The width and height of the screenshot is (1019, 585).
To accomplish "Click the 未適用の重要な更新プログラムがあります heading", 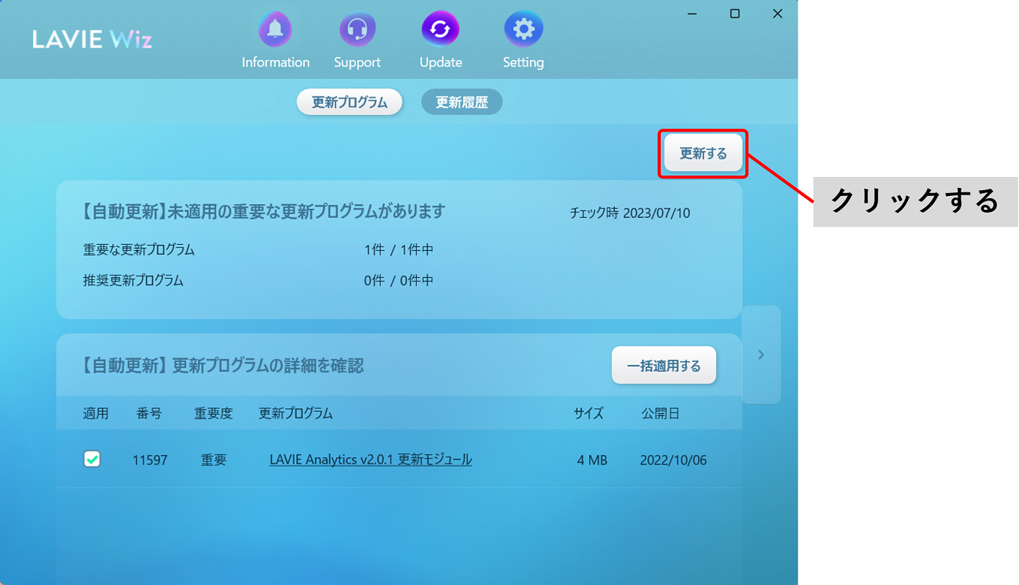I will 306,212.
